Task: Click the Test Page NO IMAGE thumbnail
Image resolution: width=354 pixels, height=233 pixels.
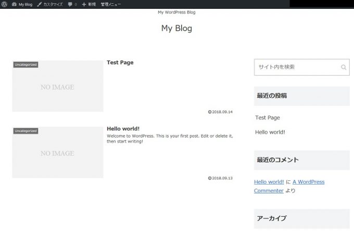Action: coord(58,86)
